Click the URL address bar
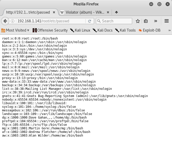 pyautogui.click(x=49, y=21)
